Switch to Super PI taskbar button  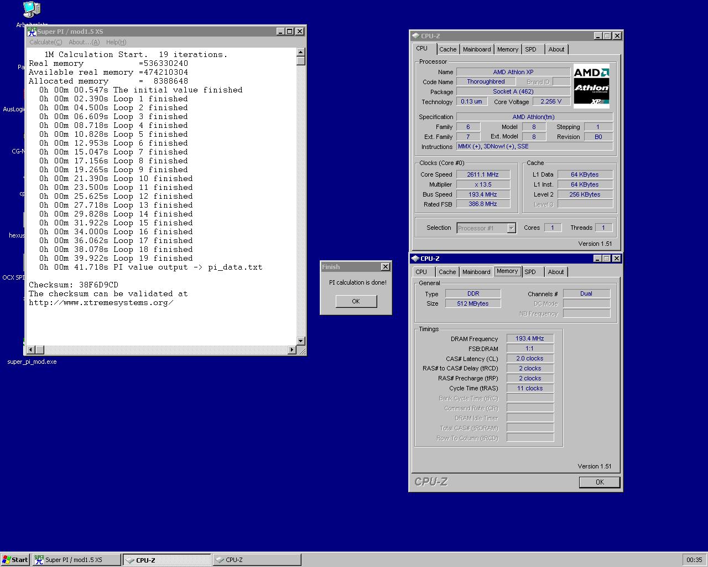pos(76,560)
